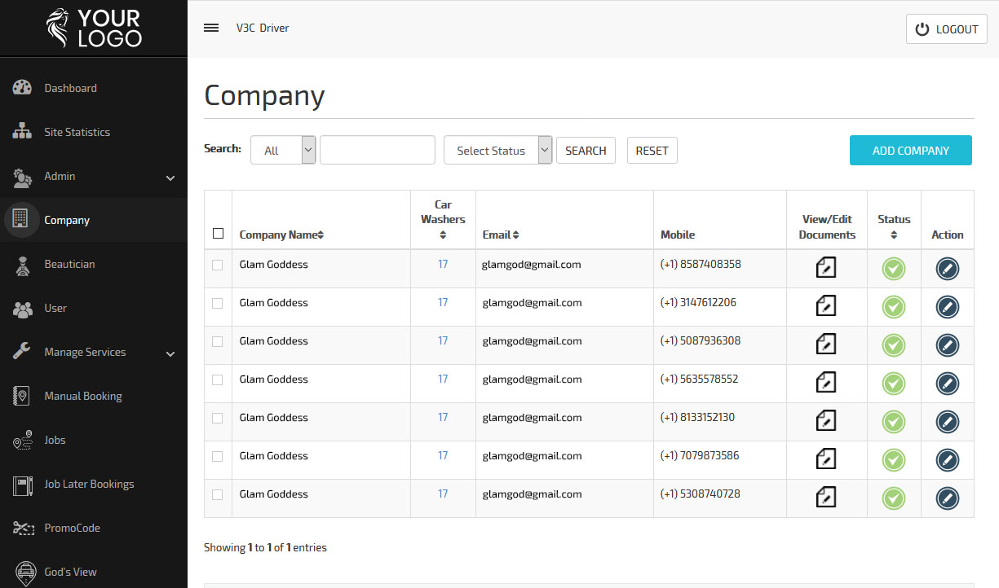Click the Manual Booking notebook icon
The width and height of the screenshot is (999, 588).
(x=22, y=396)
